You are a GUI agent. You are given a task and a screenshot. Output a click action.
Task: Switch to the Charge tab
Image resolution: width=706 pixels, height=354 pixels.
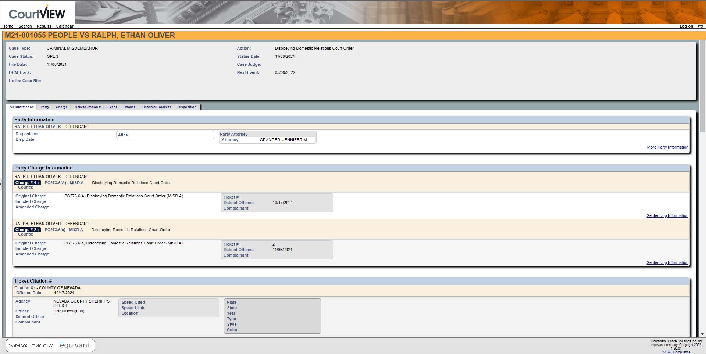(62, 107)
